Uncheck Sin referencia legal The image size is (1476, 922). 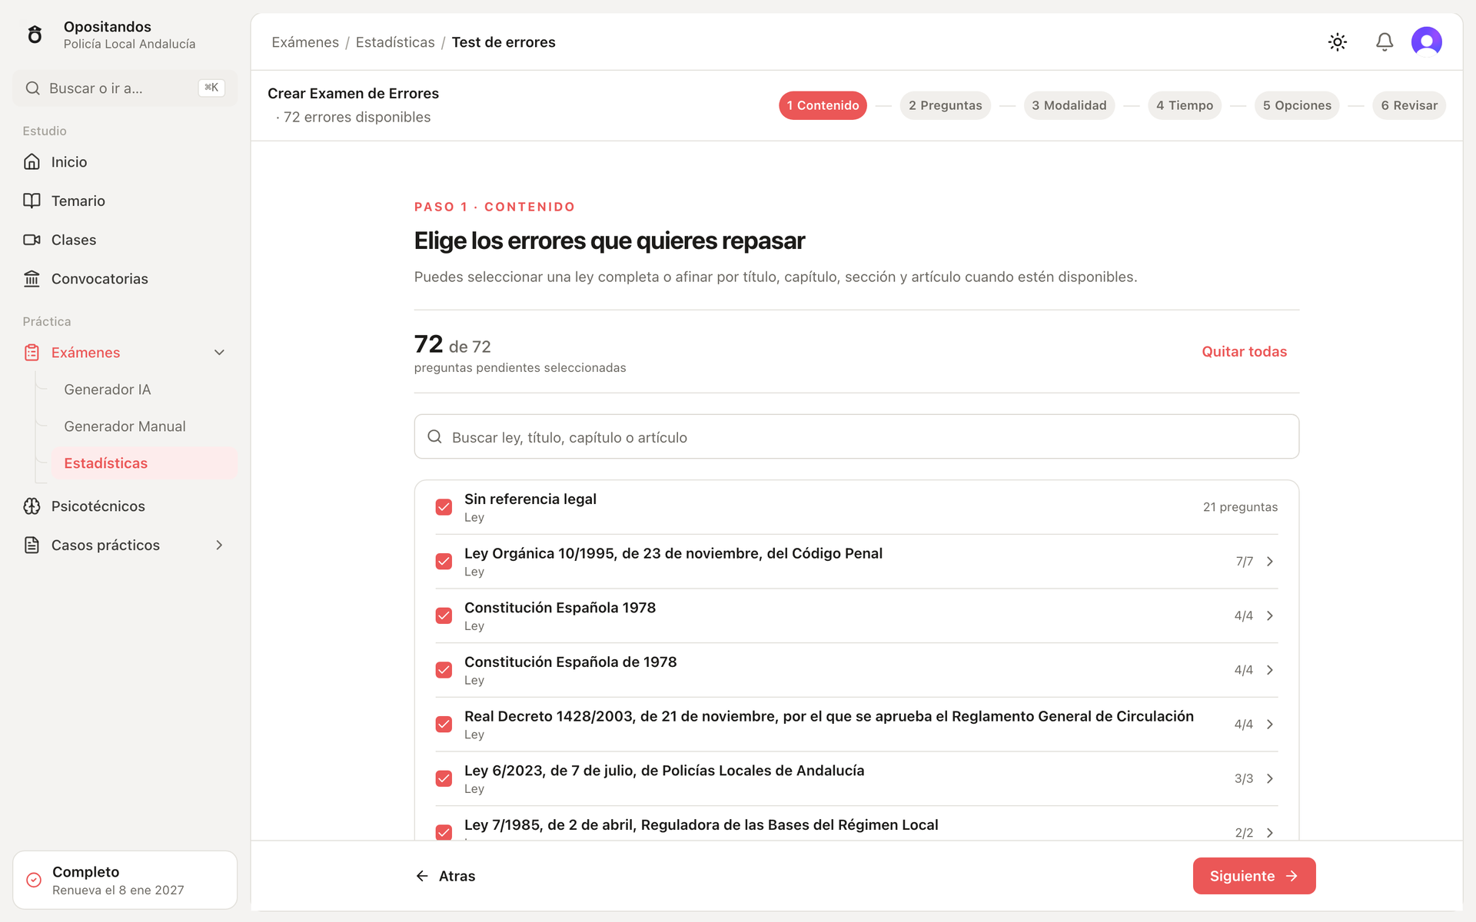444,507
